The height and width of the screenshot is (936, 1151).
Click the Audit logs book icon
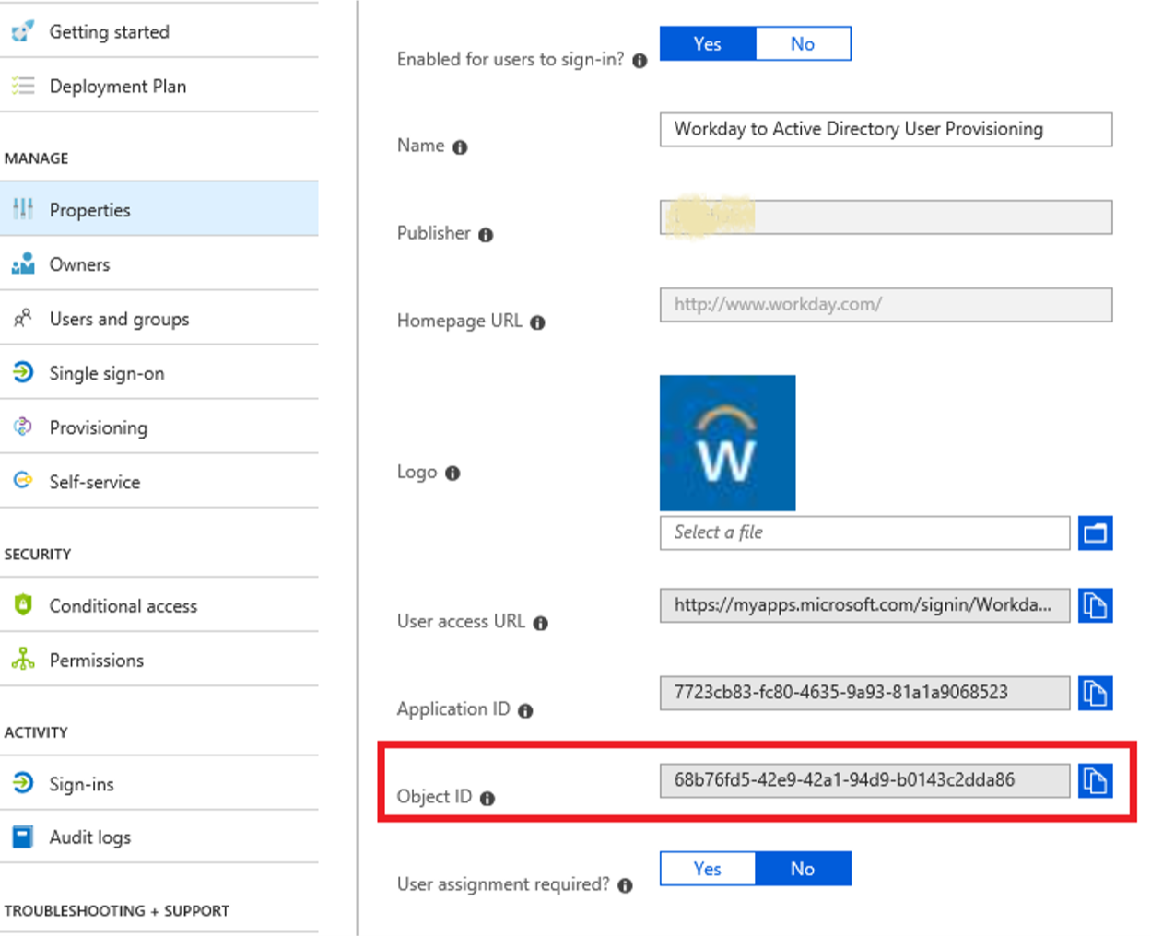23,837
